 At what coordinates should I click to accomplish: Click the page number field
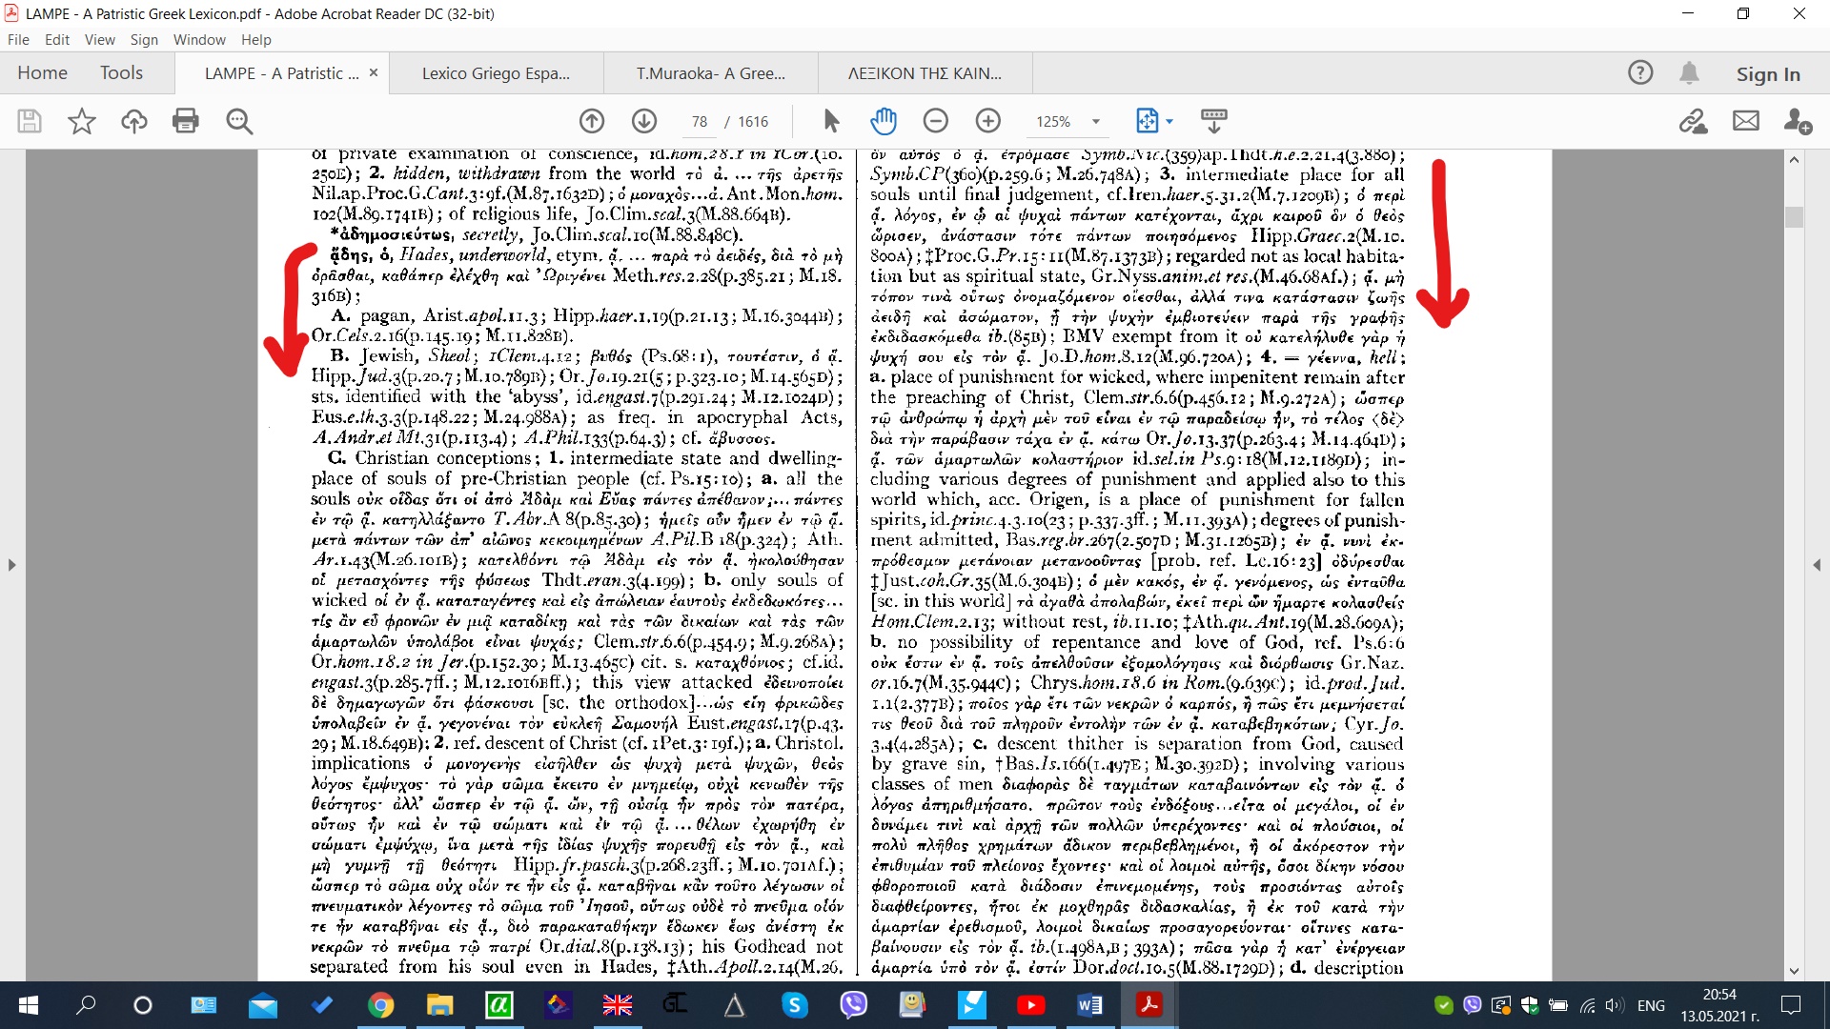coord(699,122)
